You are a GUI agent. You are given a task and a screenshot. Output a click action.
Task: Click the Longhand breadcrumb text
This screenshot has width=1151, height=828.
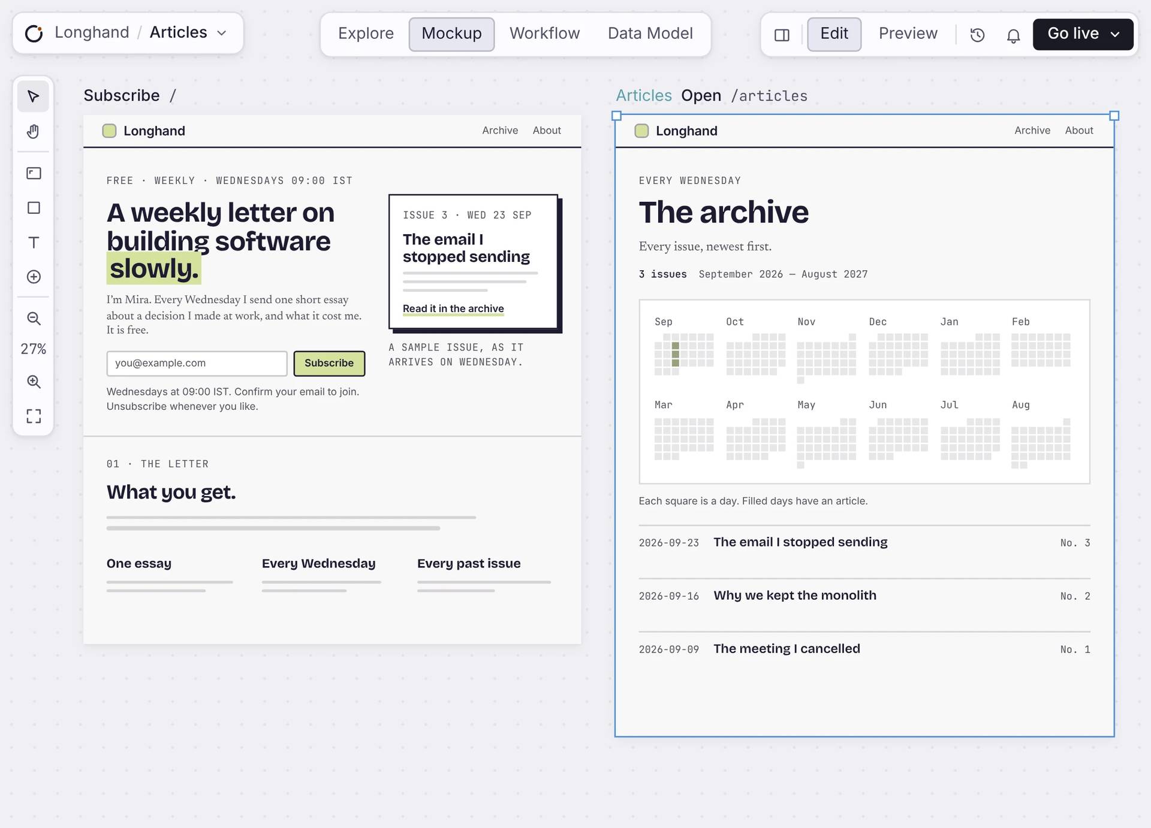click(92, 32)
